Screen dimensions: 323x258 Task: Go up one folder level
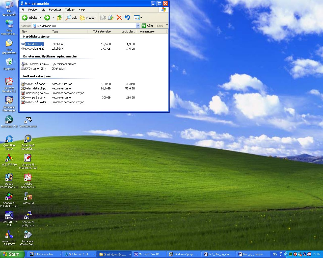coord(59,18)
